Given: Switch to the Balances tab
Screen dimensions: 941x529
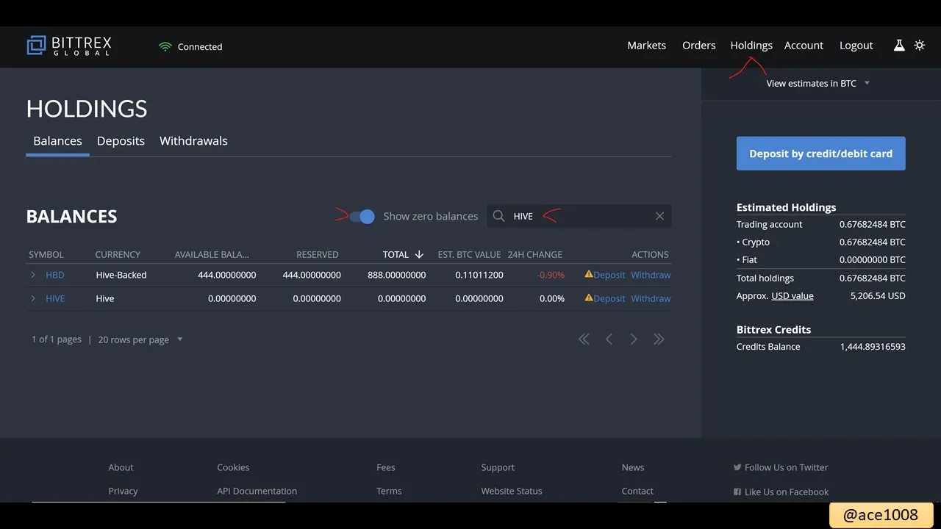Looking at the screenshot, I should click(x=57, y=141).
